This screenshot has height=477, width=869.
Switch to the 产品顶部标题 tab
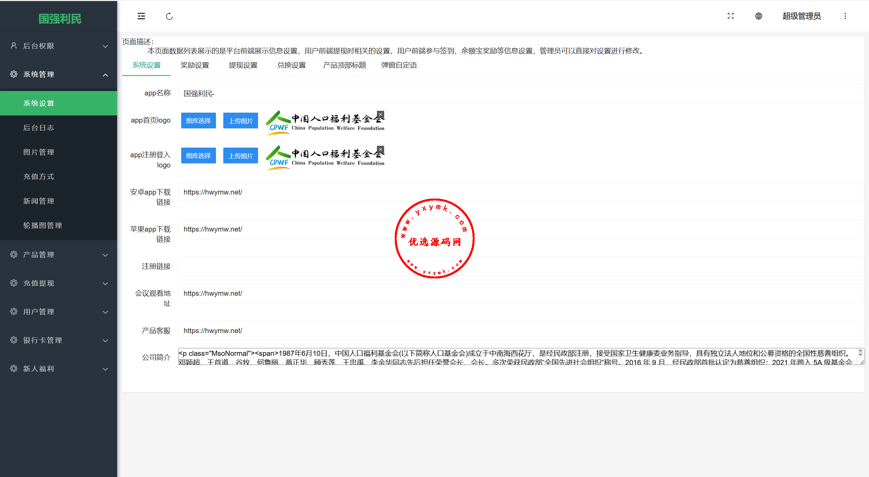point(345,65)
